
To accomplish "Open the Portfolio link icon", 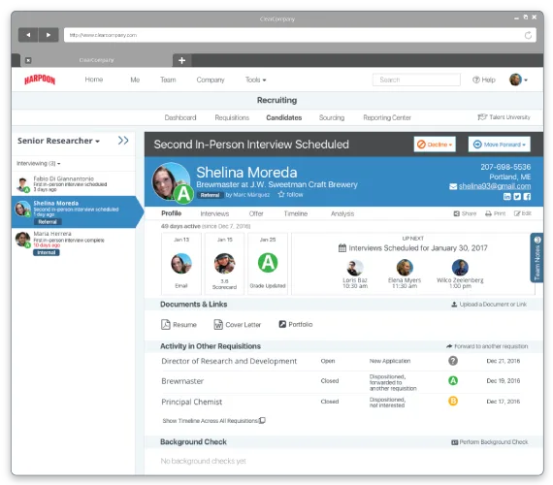I will pos(282,324).
